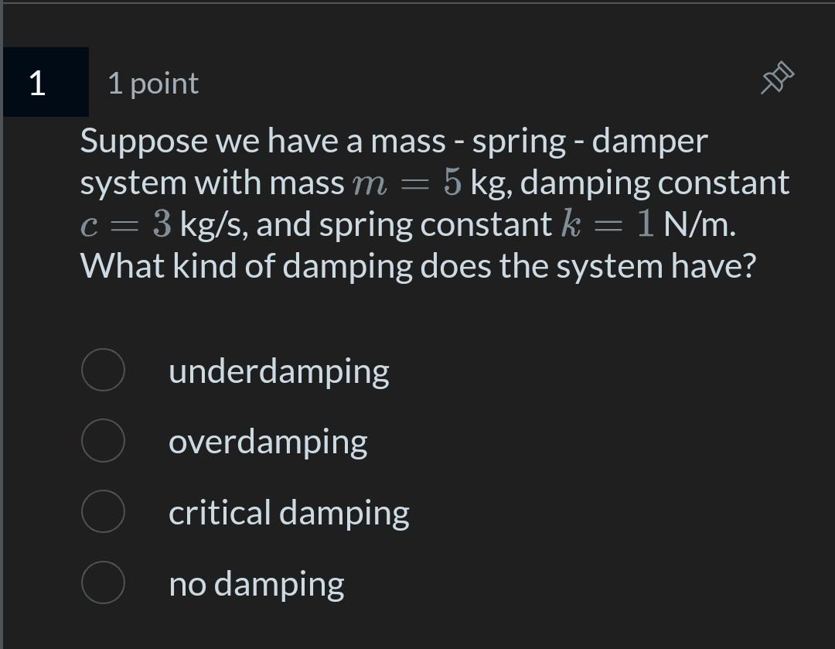This screenshot has height=649, width=835.
Task: Click the dark numbered question badge
Action: click(37, 84)
